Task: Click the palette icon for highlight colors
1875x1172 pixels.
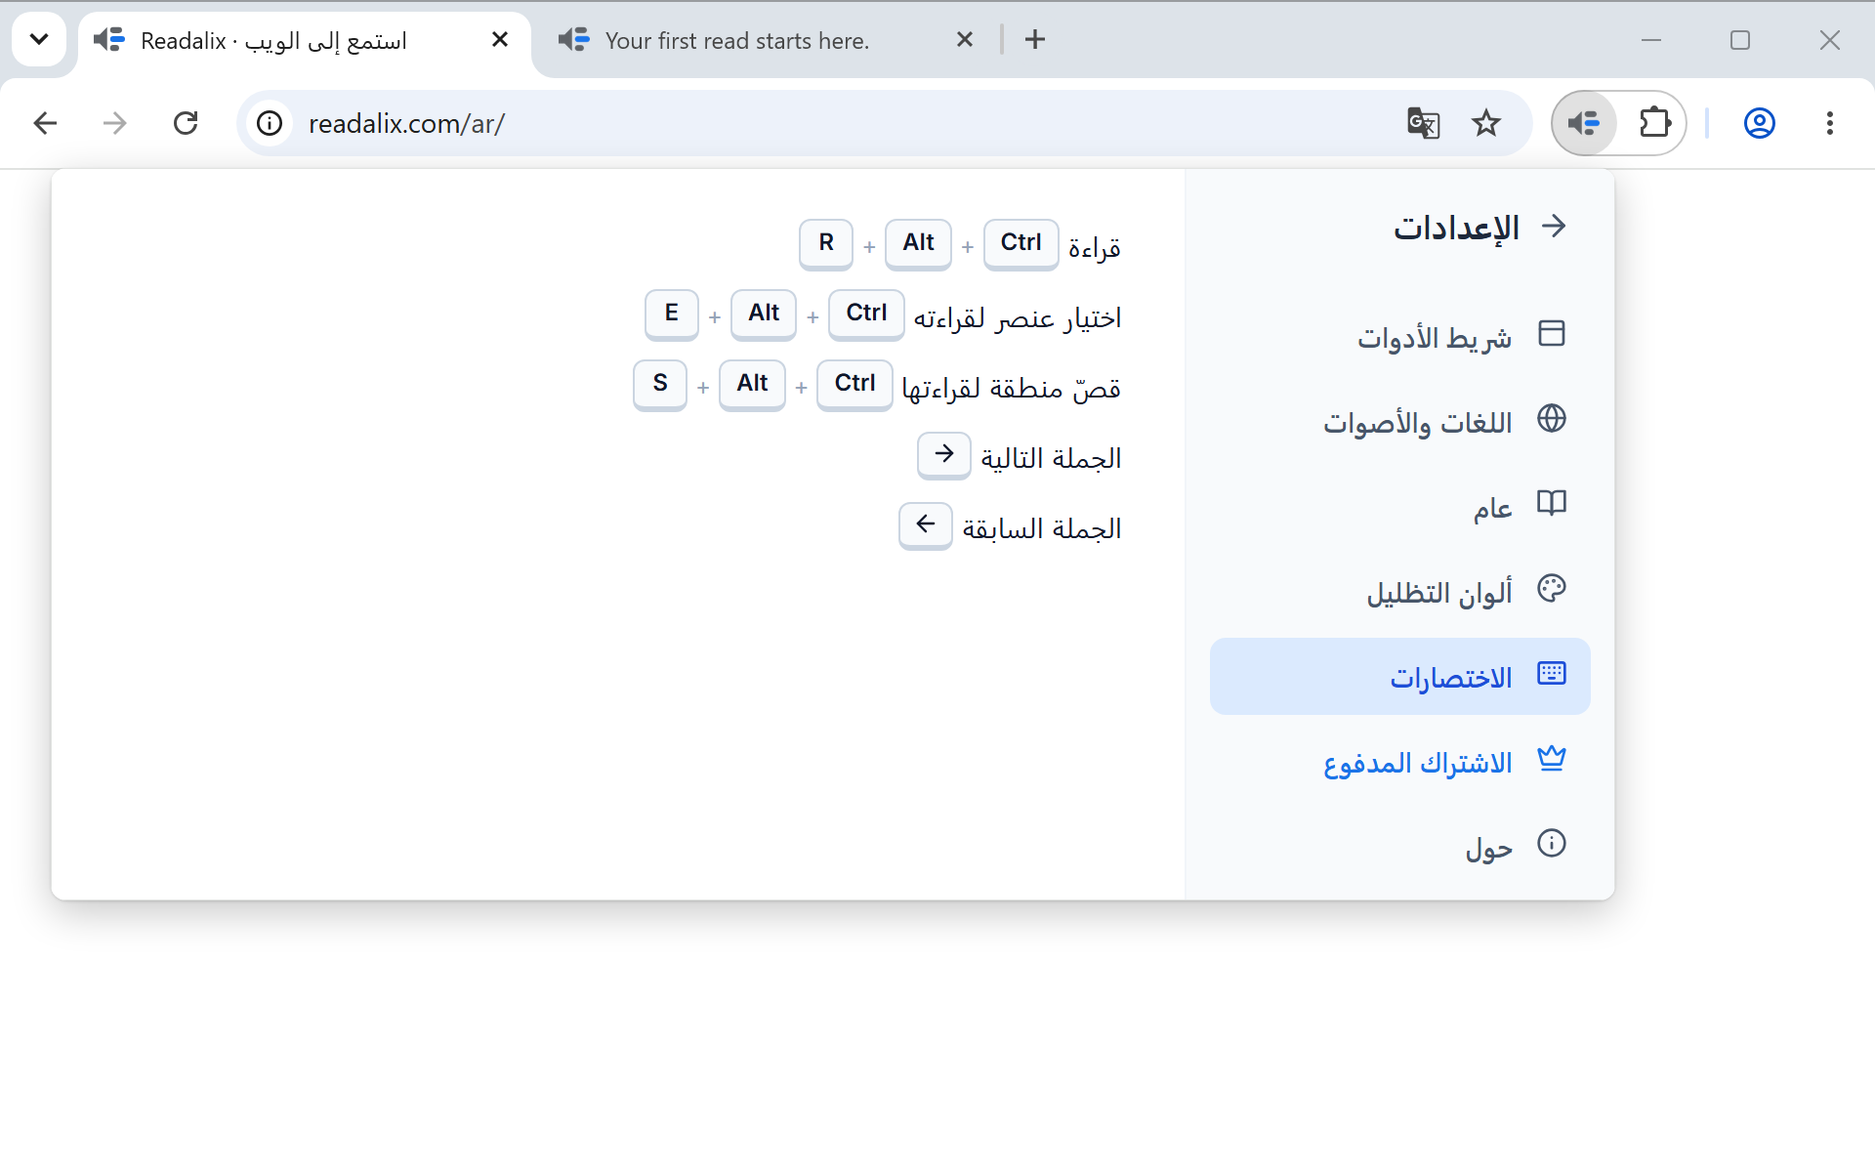Action: point(1551,589)
